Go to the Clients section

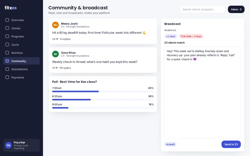pyautogui.click(x=21, y=28)
